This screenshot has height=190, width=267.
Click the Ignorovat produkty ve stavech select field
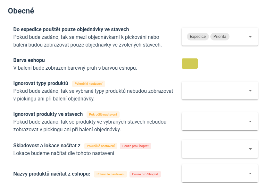[220, 121]
